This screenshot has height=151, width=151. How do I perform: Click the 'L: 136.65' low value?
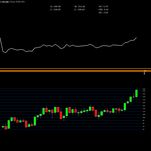79,10
